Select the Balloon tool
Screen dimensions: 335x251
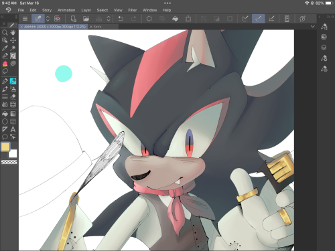point(5,137)
